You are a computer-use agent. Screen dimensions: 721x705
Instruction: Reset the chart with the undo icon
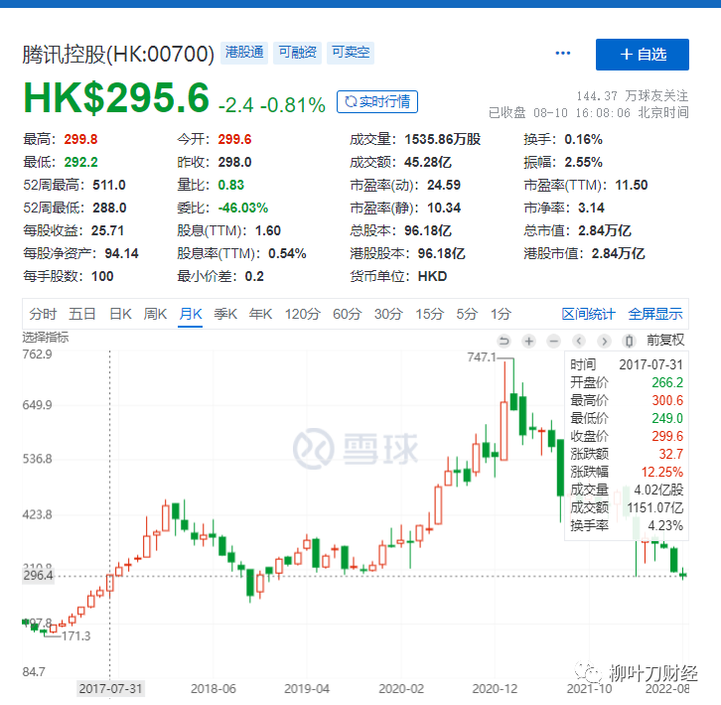click(504, 341)
